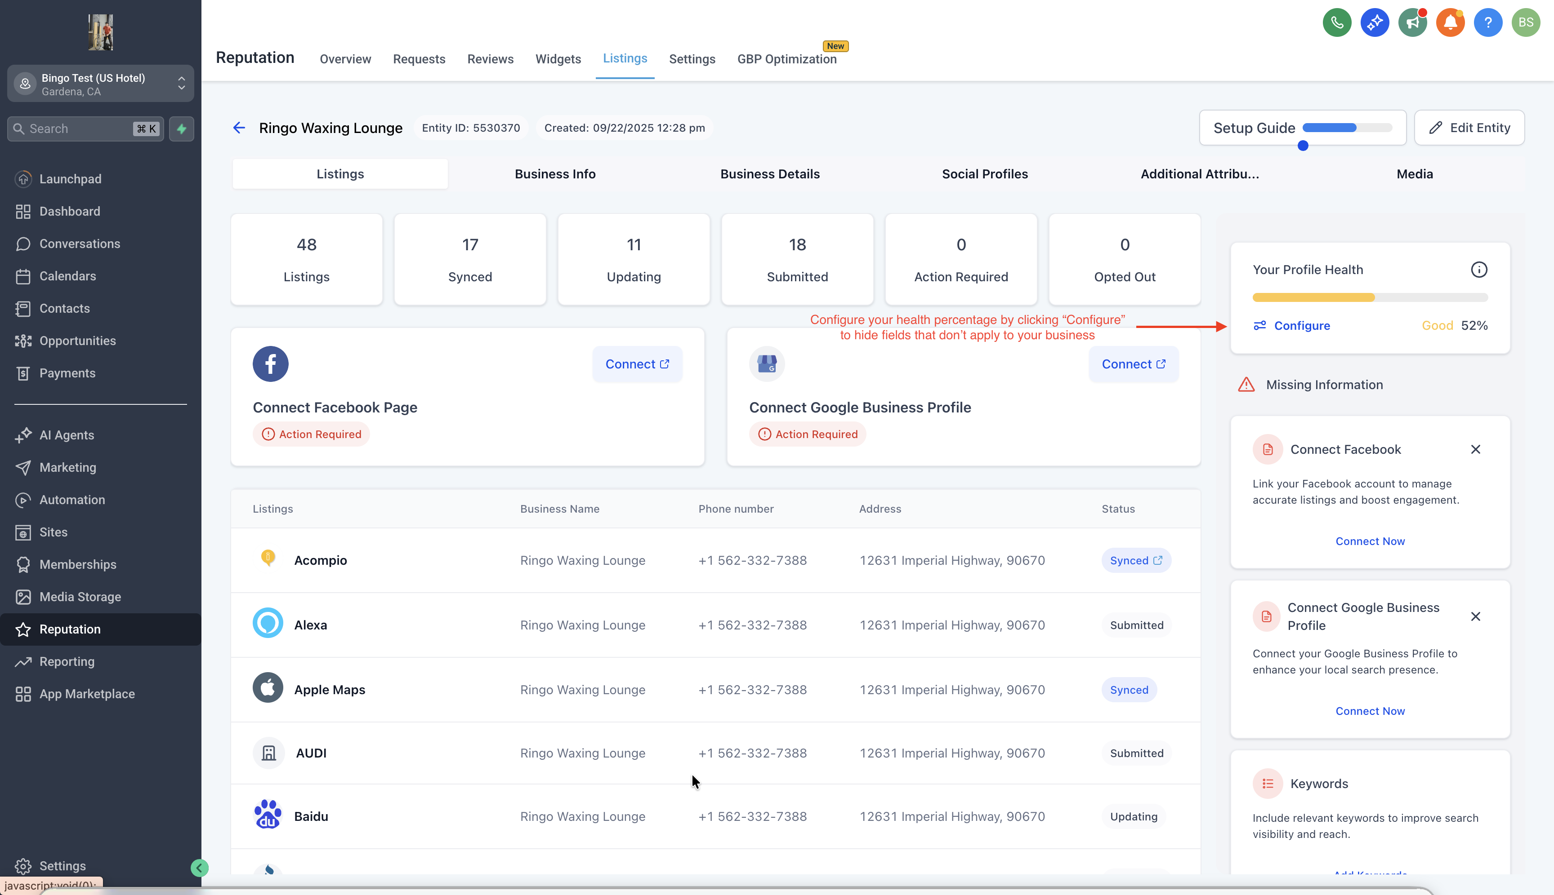Open the BS user avatar menu
This screenshot has height=895, width=1554.
[1525, 23]
